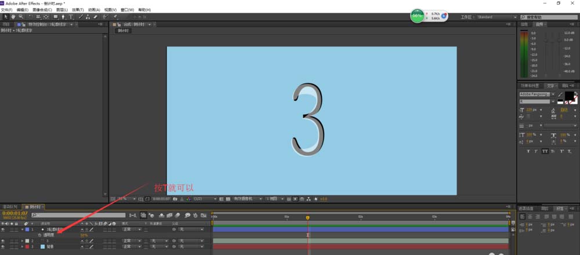Open the 3D view camera dropdown in viewer

pos(248,199)
